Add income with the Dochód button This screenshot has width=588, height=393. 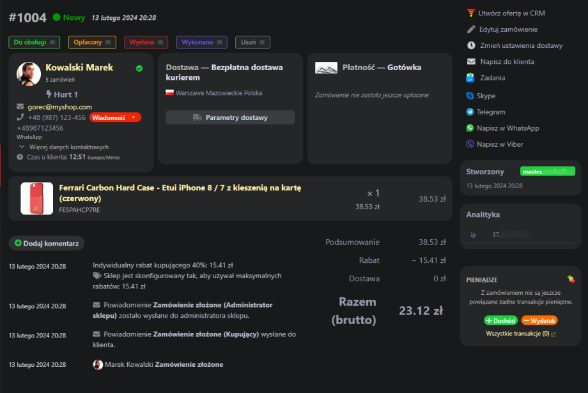(500, 320)
